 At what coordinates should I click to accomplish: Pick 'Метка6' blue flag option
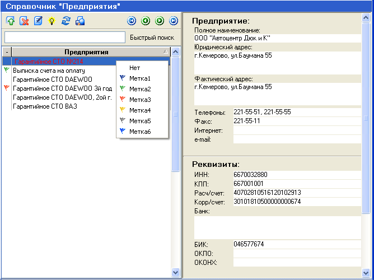click(140, 132)
